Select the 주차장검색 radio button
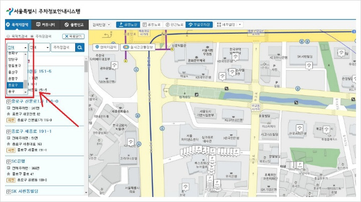 [x=32, y=37]
